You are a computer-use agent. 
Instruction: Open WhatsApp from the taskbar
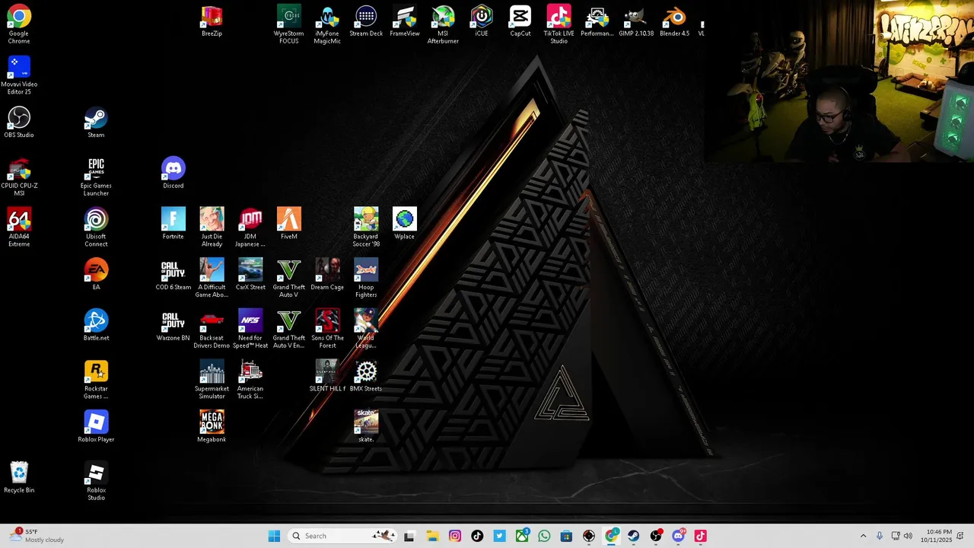(544, 536)
